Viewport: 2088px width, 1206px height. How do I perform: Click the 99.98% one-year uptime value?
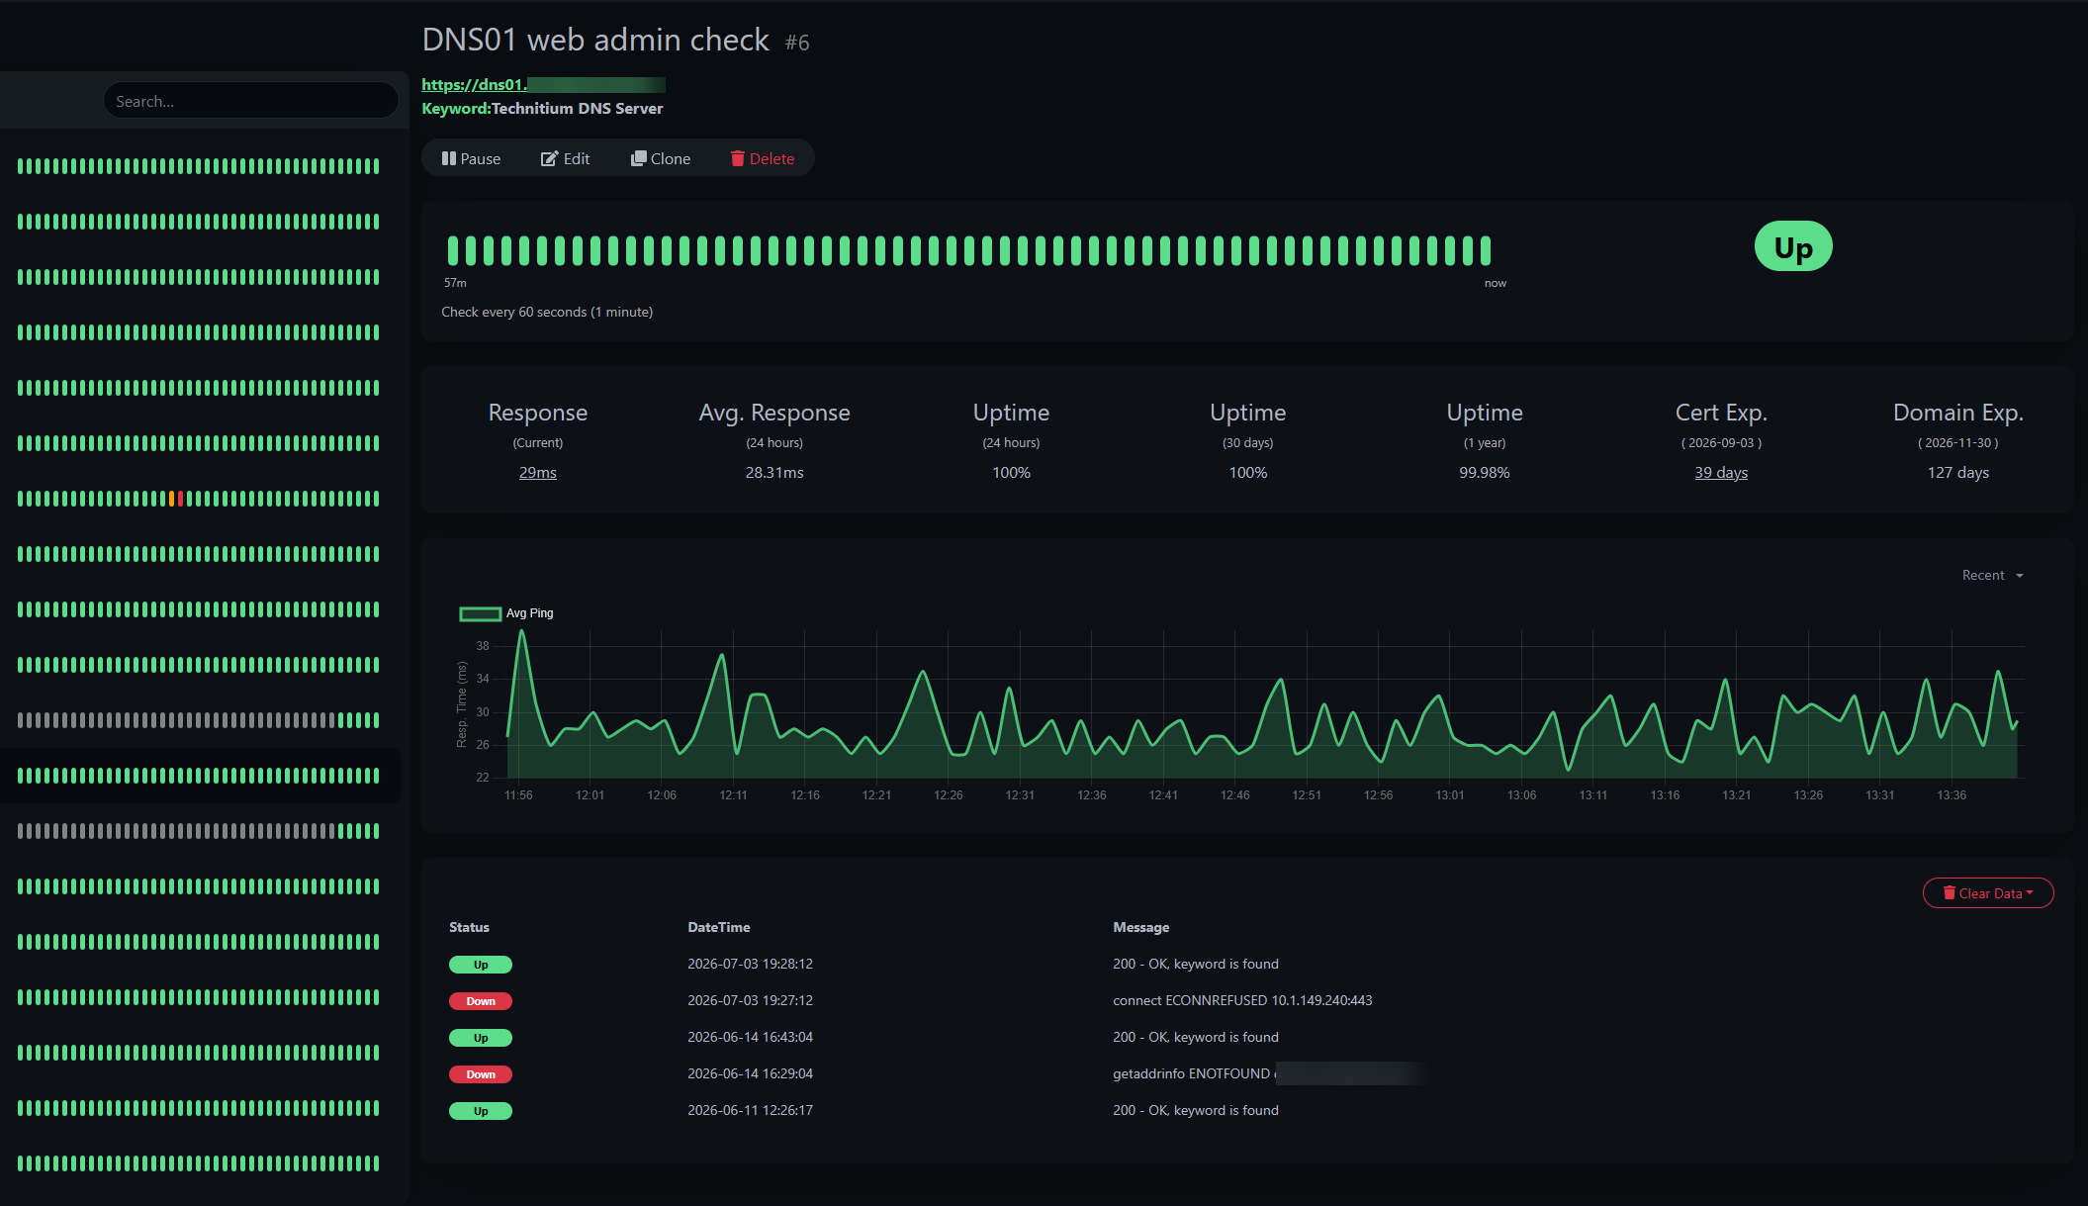click(x=1484, y=473)
